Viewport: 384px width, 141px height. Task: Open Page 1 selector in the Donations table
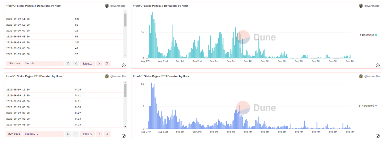coord(87,63)
